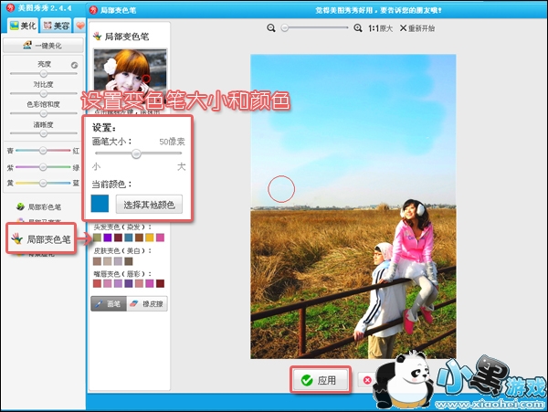Pick the fifth salmon lip color swatch

(139, 283)
